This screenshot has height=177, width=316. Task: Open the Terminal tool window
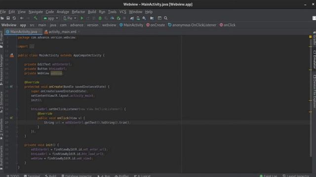coord(32,176)
